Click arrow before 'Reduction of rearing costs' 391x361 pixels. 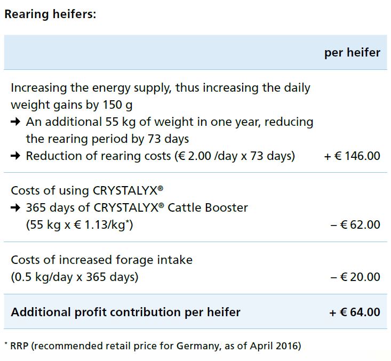click(15, 156)
